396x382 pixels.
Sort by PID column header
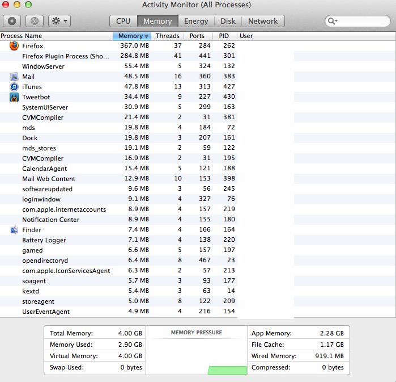(x=224, y=36)
